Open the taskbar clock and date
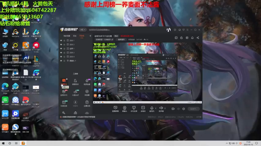Viewport: 261px width, 146px height. click(x=248, y=143)
